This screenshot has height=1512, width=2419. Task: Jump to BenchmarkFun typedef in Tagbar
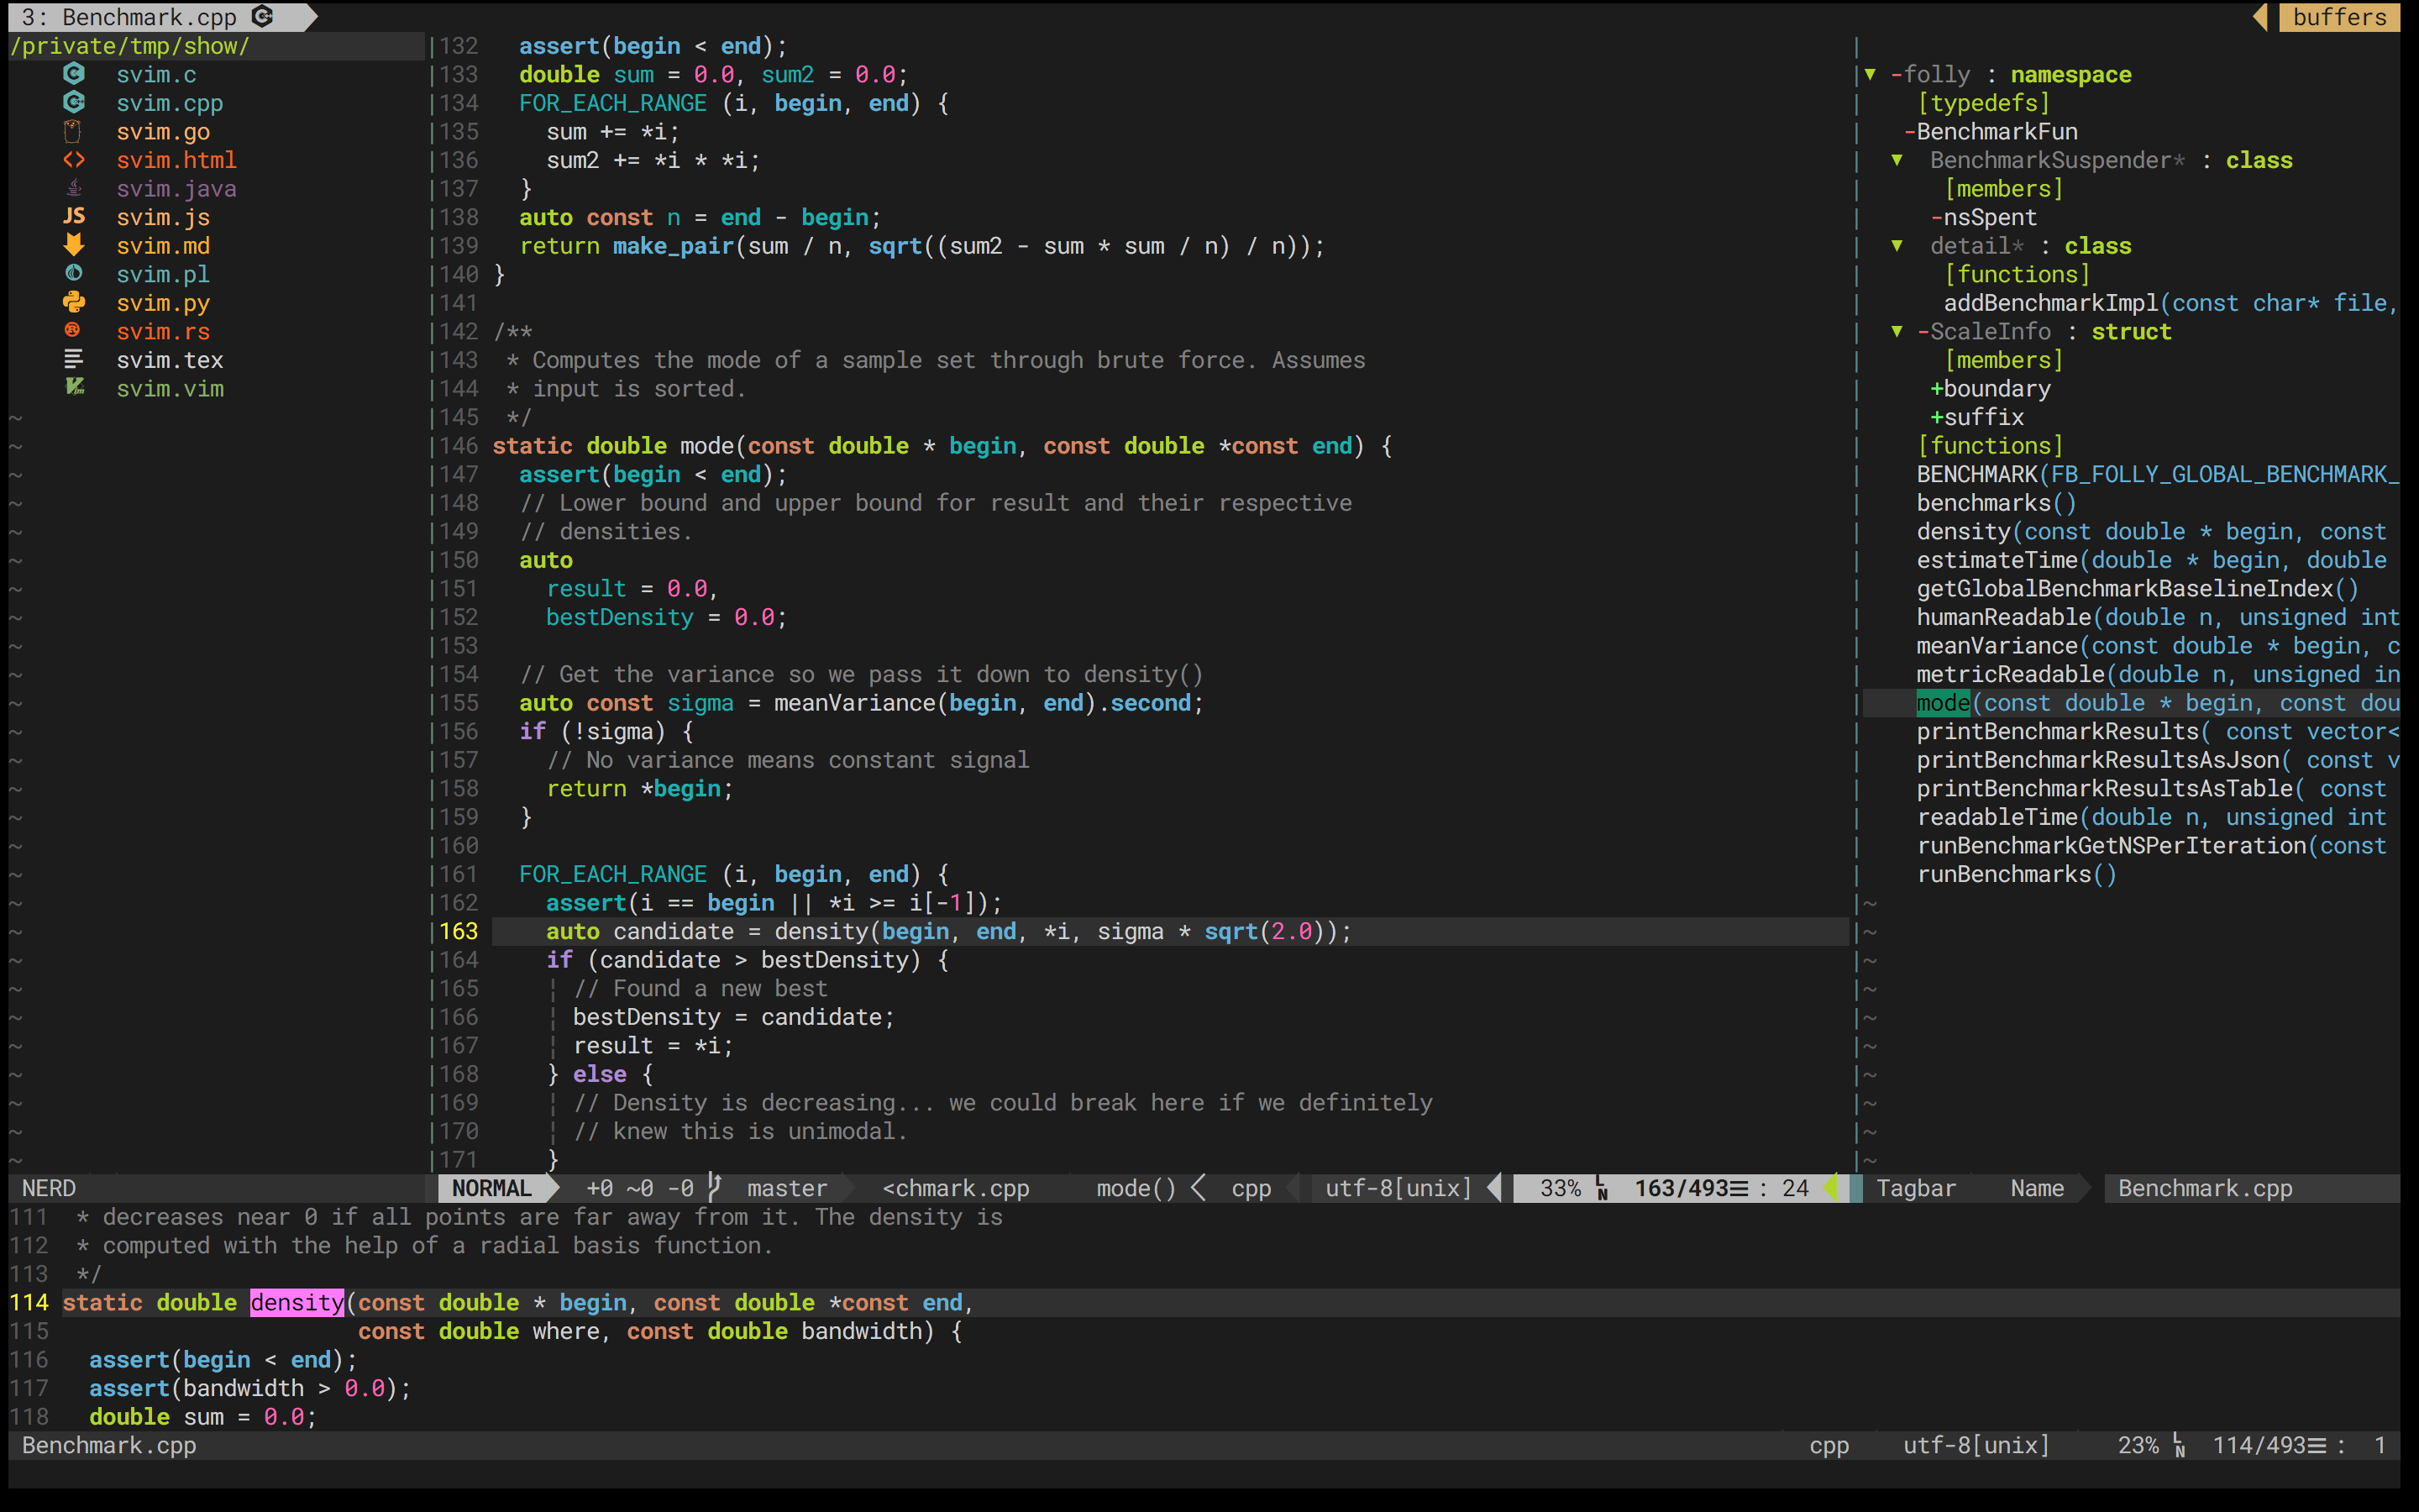1997,132
